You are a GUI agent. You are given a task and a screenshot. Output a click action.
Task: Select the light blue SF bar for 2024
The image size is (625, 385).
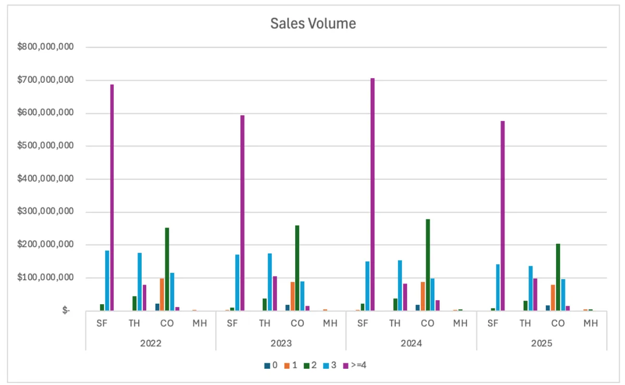pyautogui.click(x=368, y=286)
